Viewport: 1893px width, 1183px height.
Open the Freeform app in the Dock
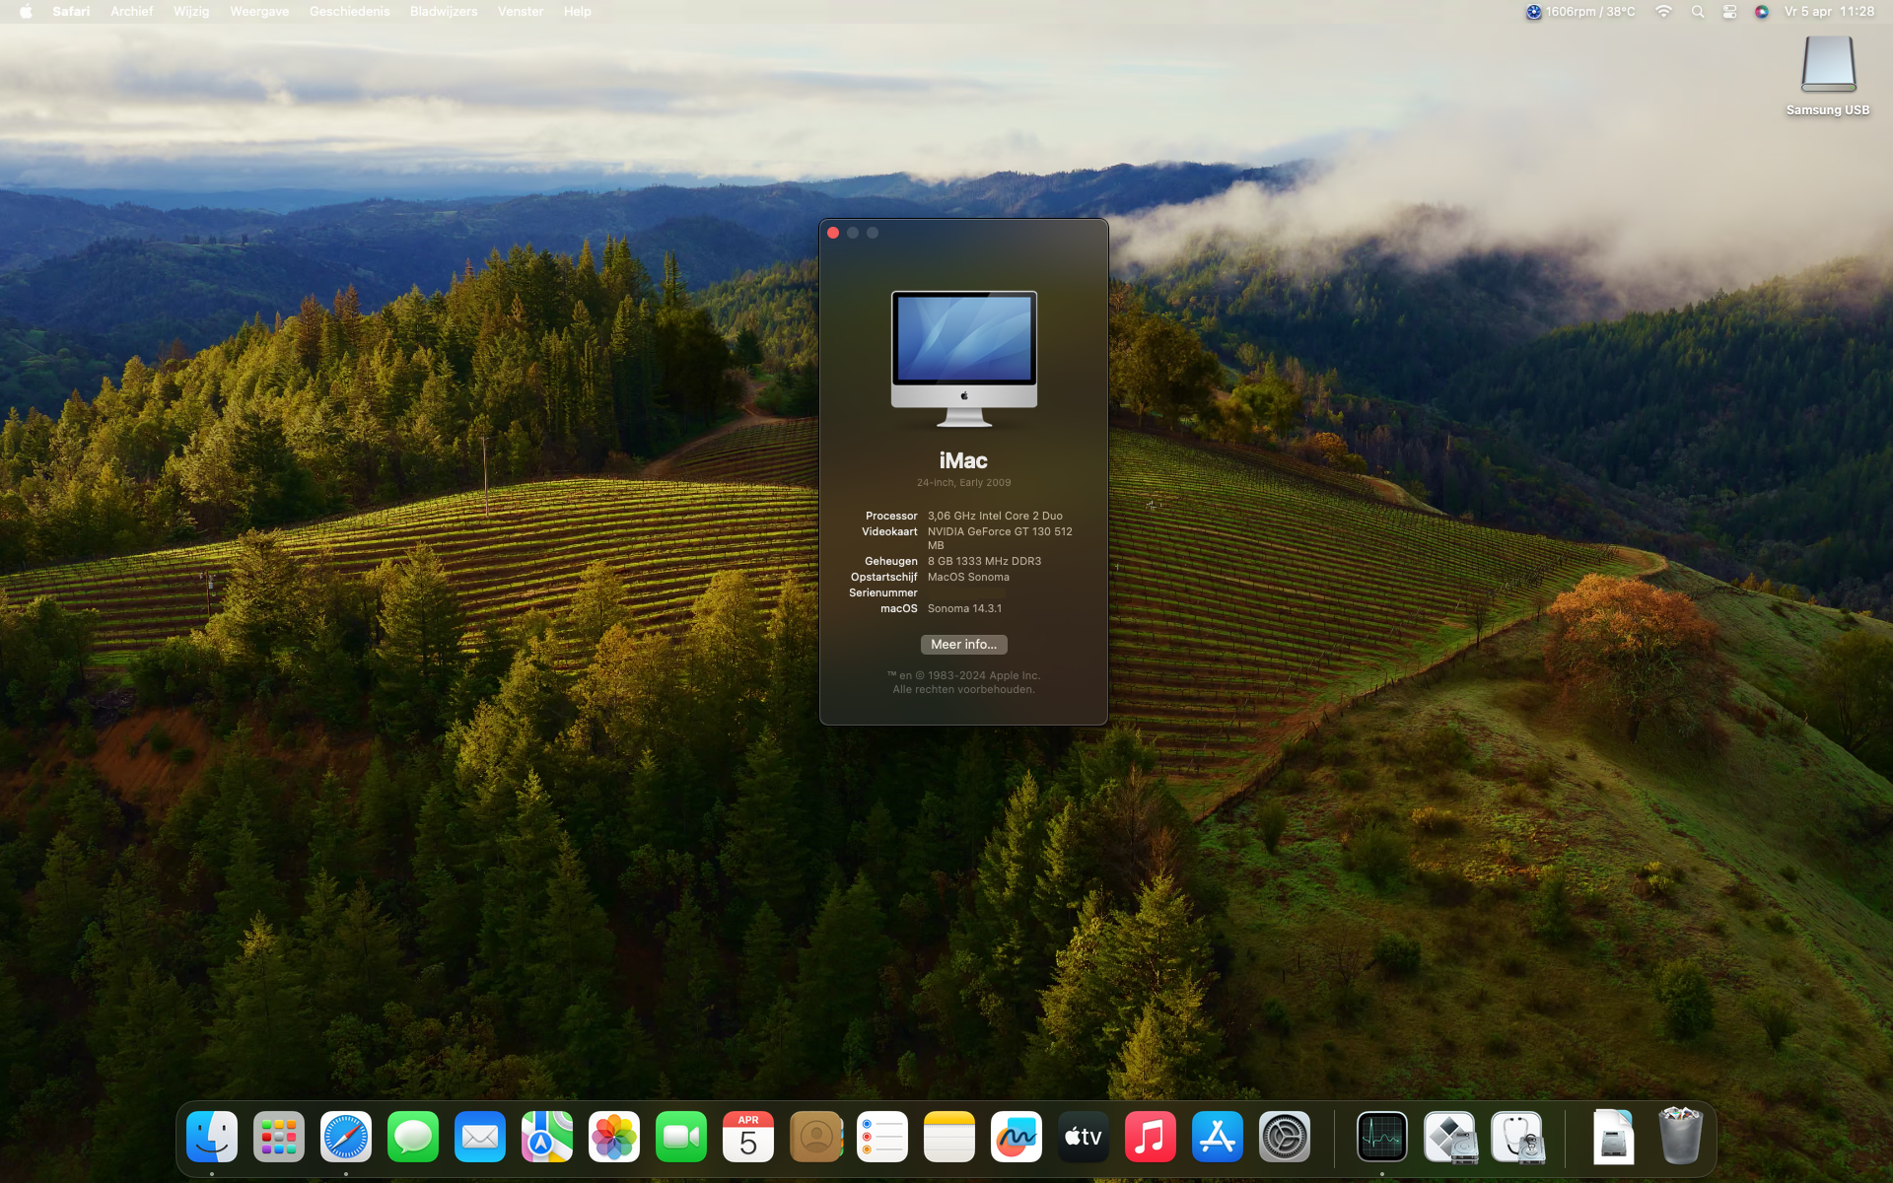(x=1017, y=1137)
